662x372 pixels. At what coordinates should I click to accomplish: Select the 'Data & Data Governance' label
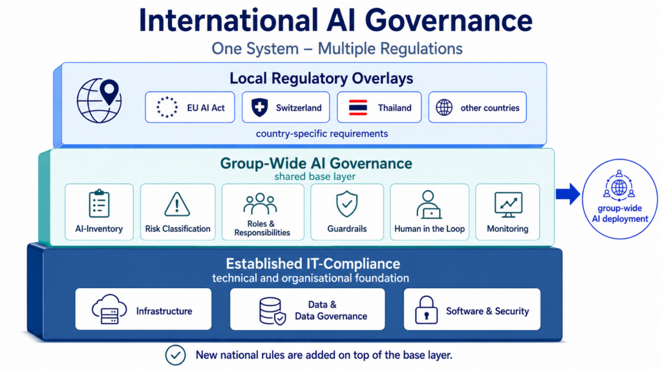(331, 311)
